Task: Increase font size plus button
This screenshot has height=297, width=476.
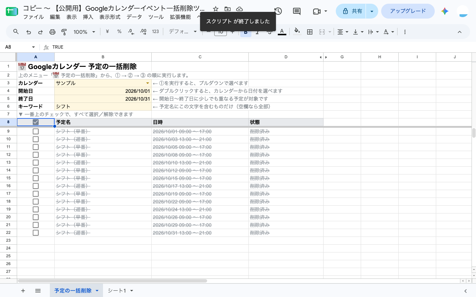Action: (232, 32)
